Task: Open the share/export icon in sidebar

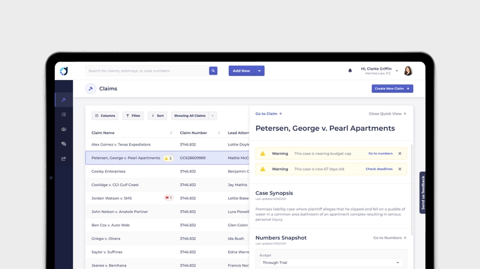Action: [x=63, y=159]
